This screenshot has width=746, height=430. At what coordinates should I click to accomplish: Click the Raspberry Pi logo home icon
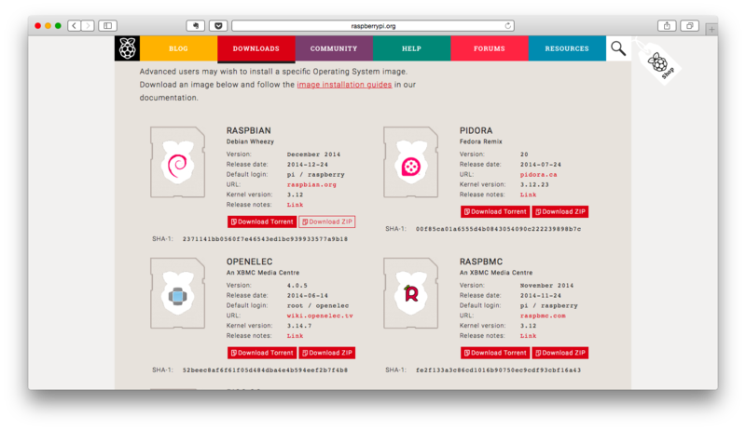127,48
